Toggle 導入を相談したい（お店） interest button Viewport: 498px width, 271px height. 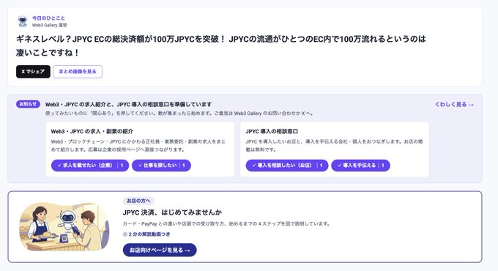click(287, 166)
